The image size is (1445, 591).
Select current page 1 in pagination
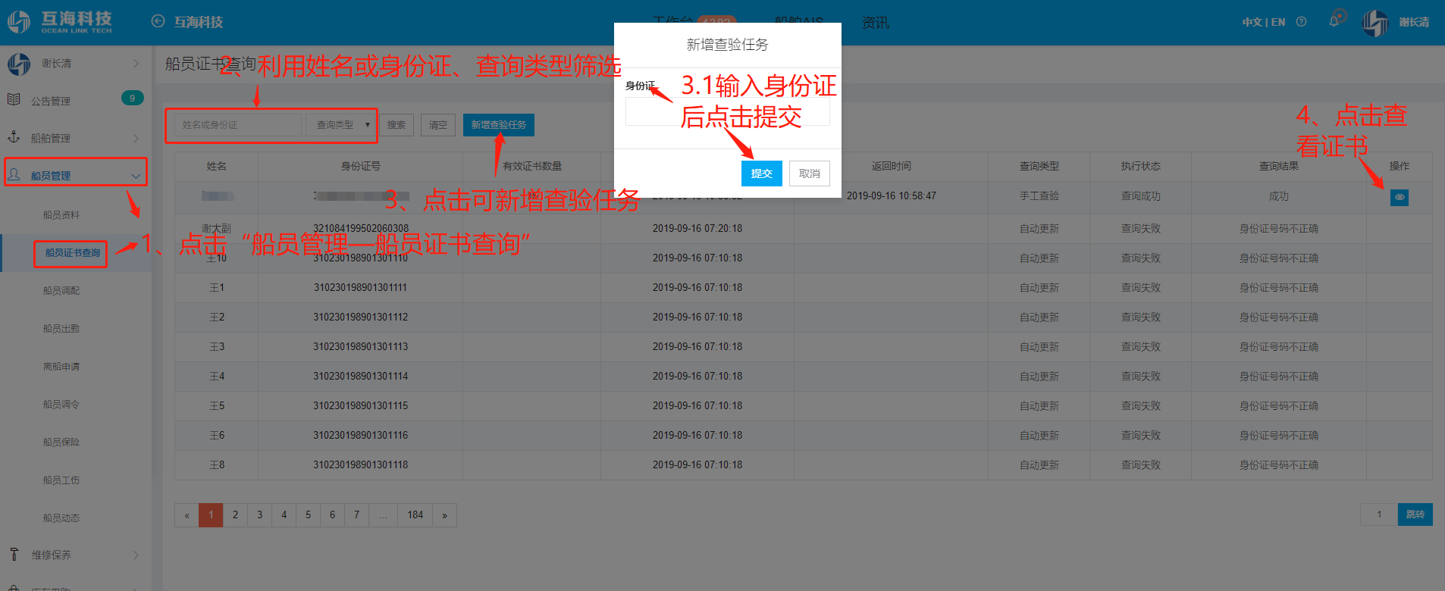pos(211,515)
